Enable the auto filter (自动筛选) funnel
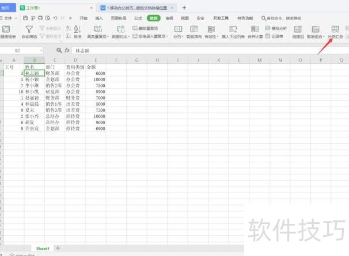The image size is (349, 256). point(29,29)
